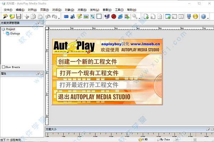Select the Dialogs tree node

(x=15, y=33)
